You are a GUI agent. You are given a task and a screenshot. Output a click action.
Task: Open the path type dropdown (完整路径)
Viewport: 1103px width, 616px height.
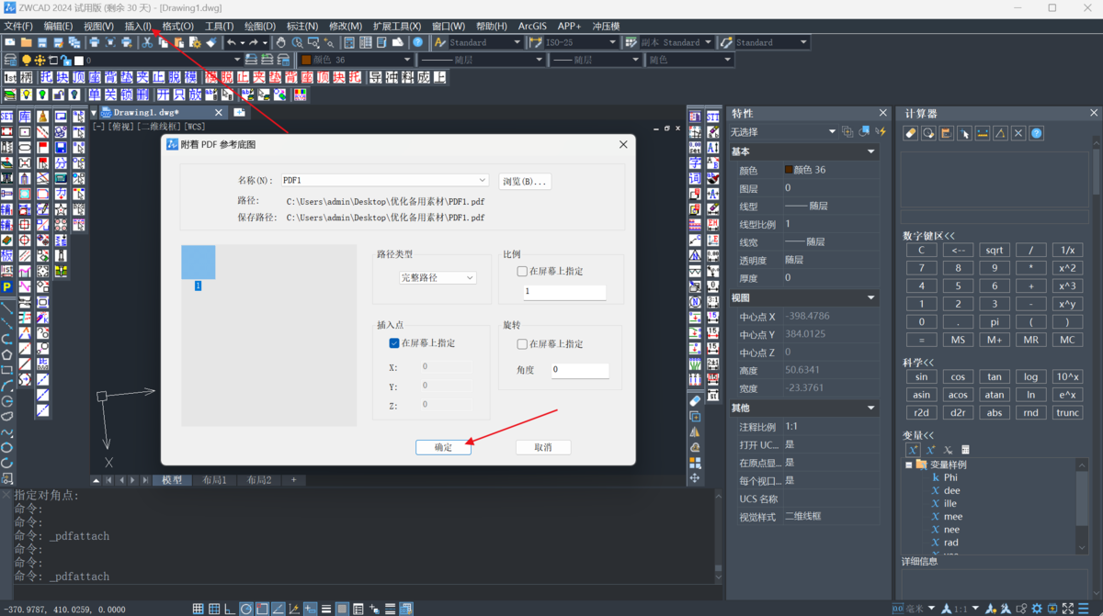tap(438, 277)
